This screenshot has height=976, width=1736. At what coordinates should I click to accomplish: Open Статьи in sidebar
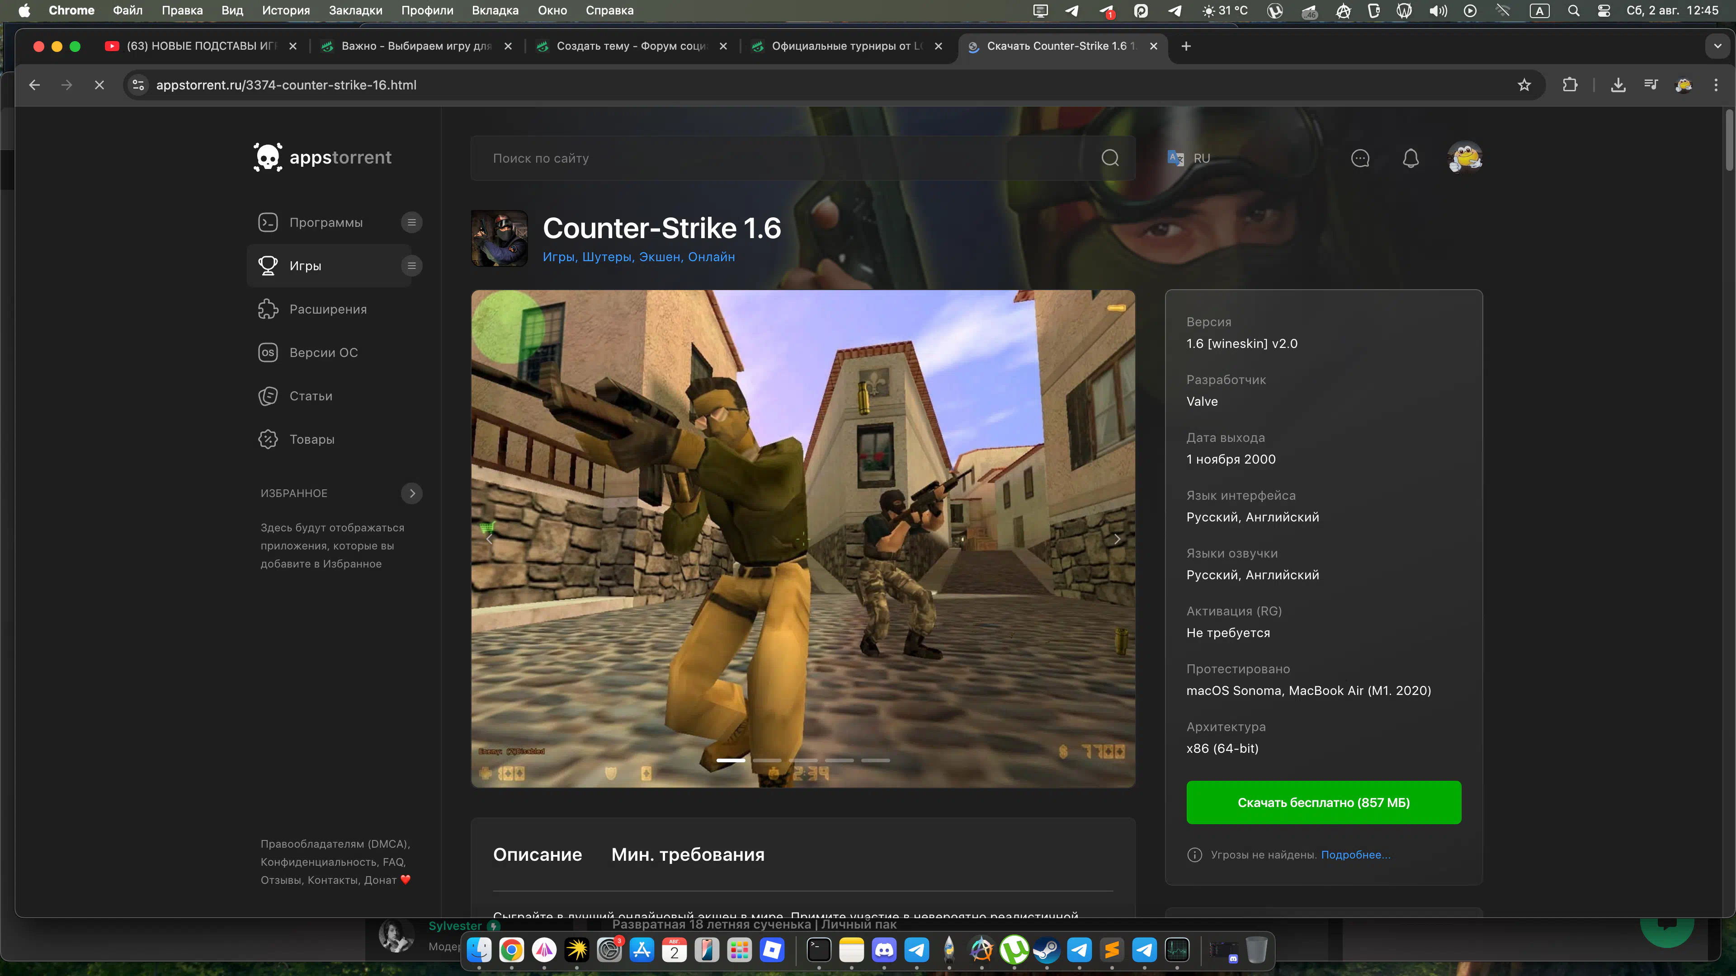[311, 396]
